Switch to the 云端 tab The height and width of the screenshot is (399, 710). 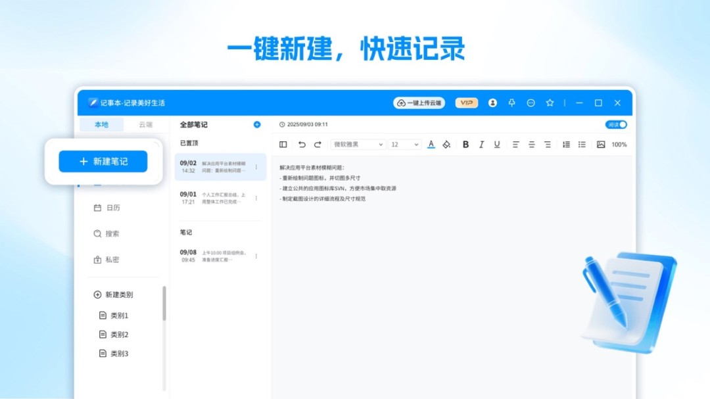[146, 124]
